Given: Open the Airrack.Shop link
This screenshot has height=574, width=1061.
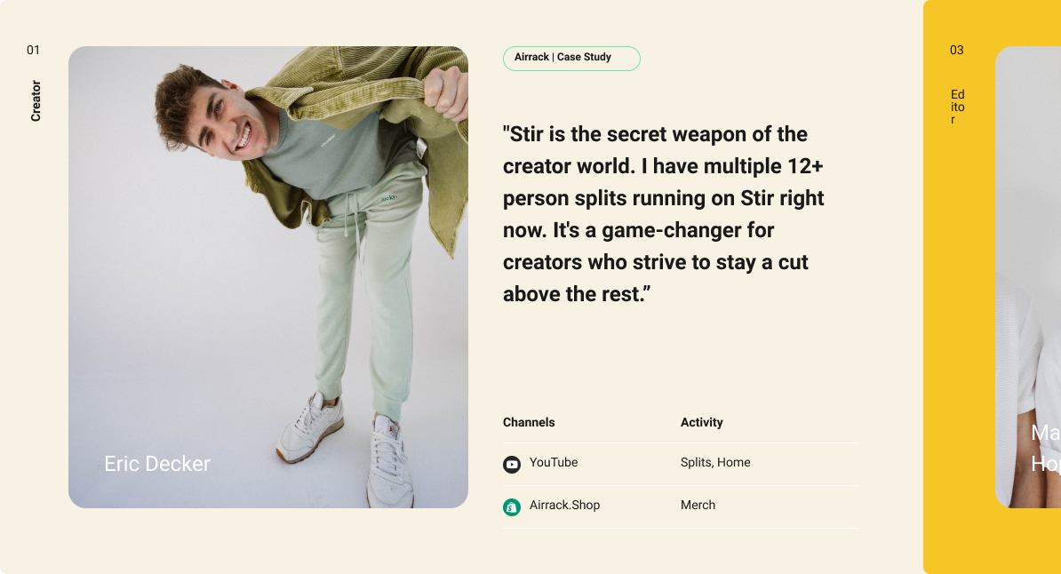Looking at the screenshot, I should pyautogui.click(x=564, y=505).
